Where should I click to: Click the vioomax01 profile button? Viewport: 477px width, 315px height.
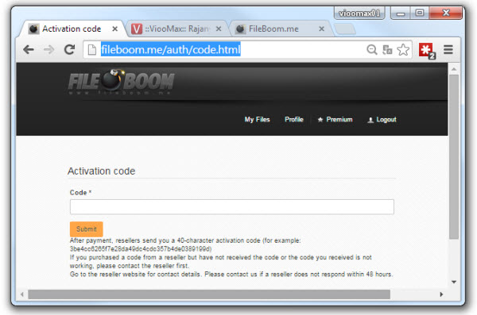click(x=359, y=13)
